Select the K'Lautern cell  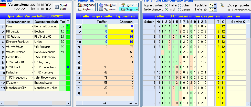18,83
